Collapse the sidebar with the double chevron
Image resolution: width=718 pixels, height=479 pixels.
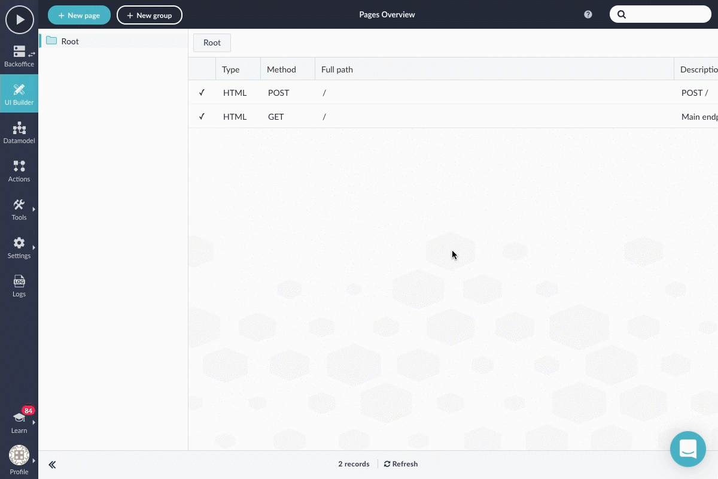53,465
